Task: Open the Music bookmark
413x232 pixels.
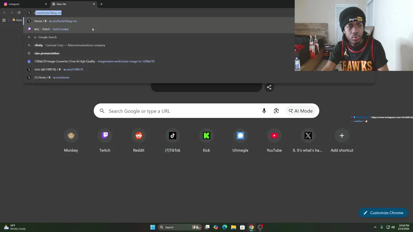Action: tap(17, 20)
